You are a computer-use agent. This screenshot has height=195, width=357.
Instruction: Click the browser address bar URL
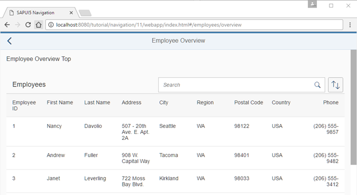[x=149, y=25]
